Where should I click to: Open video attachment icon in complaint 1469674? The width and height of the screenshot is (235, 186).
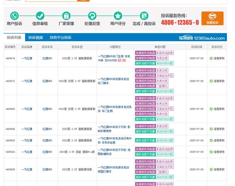pos(124,60)
